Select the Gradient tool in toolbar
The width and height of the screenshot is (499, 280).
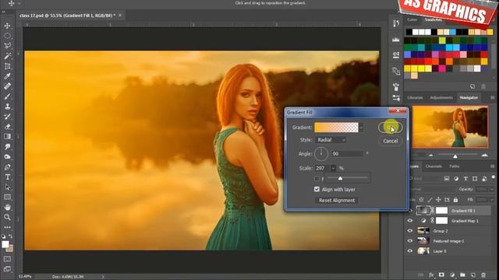7,137
